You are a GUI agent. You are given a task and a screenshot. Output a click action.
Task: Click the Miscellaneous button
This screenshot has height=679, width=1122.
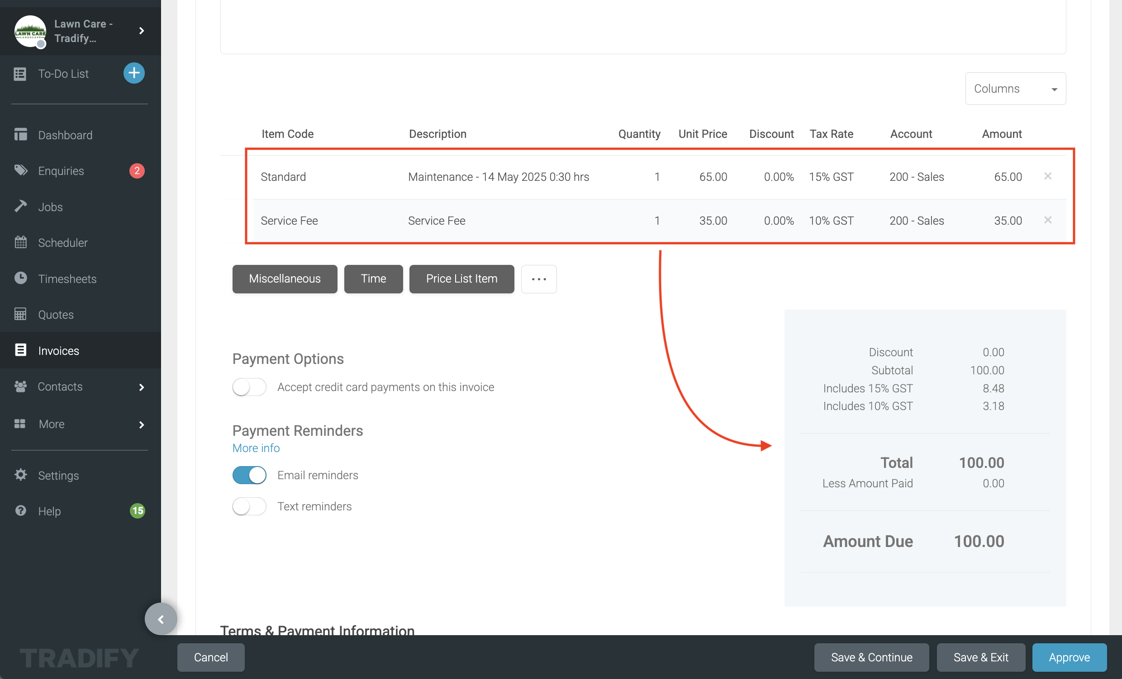tap(285, 279)
